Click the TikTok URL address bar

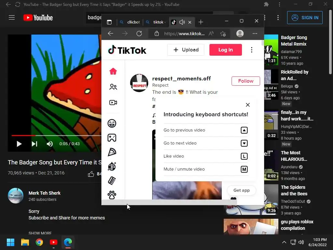[x=184, y=34]
